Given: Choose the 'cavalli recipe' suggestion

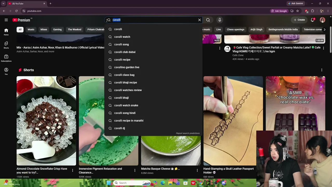Looking at the screenshot, I should [153, 60].
